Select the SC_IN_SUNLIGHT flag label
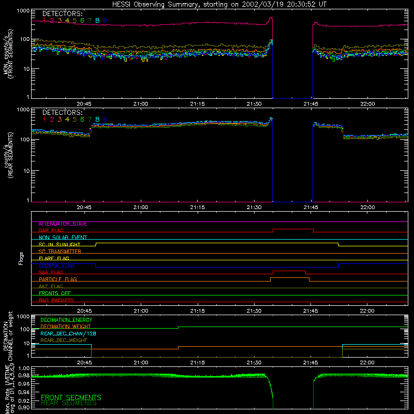This screenshot has width=414, height=414. [x=60, y=244]
